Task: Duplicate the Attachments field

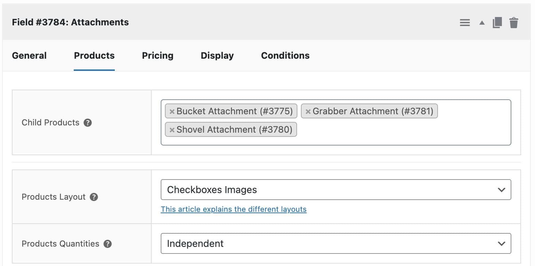Action: [x=497, y=22]
